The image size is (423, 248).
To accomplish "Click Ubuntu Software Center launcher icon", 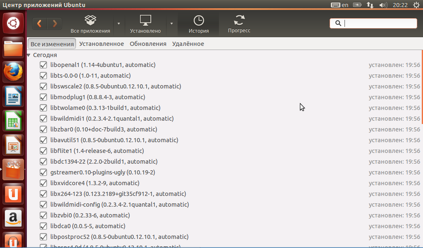I will click(x=13, y=169).
